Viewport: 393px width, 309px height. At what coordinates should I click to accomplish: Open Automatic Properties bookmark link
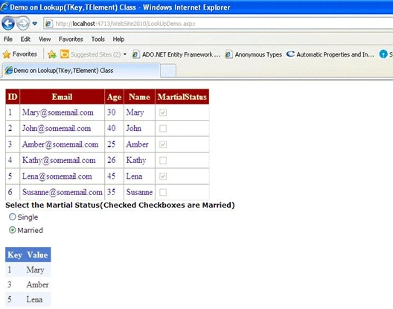(x=330, y=54)
